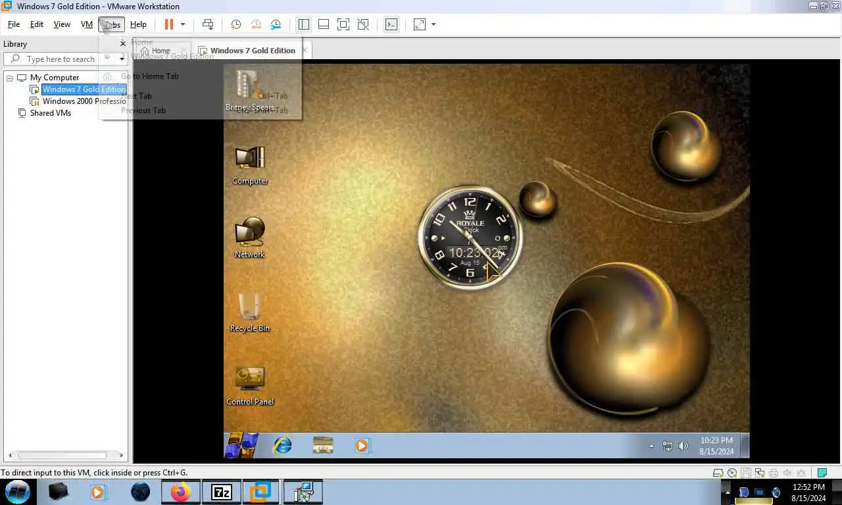Open the stretch guest options dropdown arrow

pos(433,24)
